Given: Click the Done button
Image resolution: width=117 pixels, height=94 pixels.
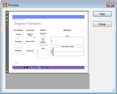Looking at the screenshot, I should click(102, 24).
